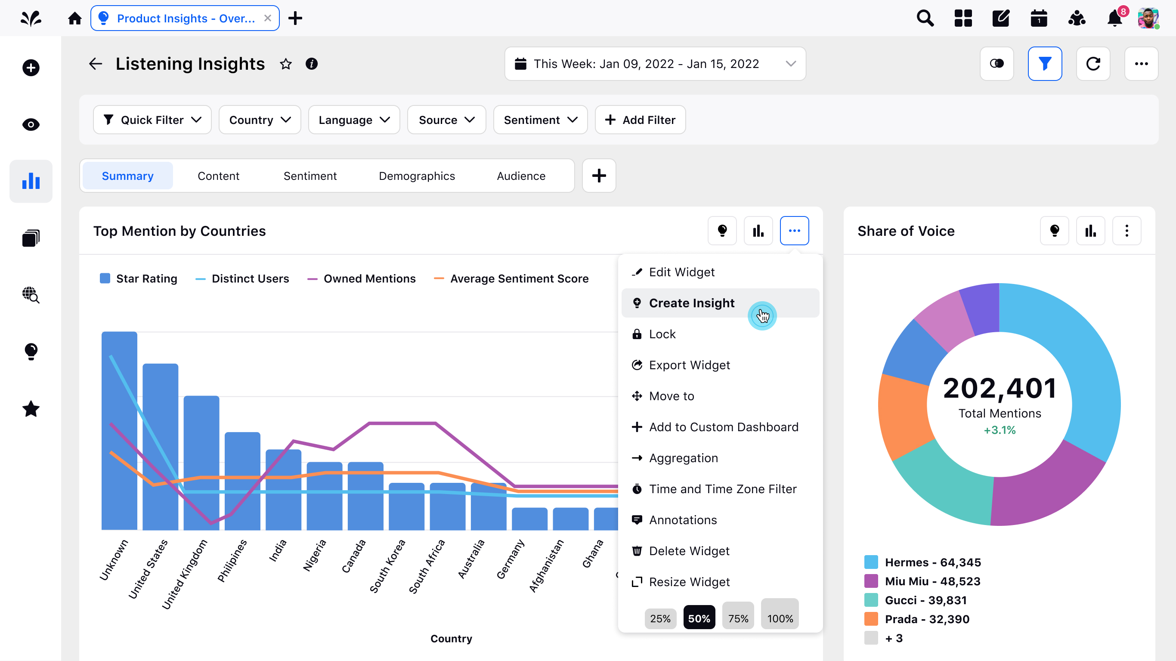
Task: Toggle favorite star next to Listening Insights
Action: coord(286,63)
